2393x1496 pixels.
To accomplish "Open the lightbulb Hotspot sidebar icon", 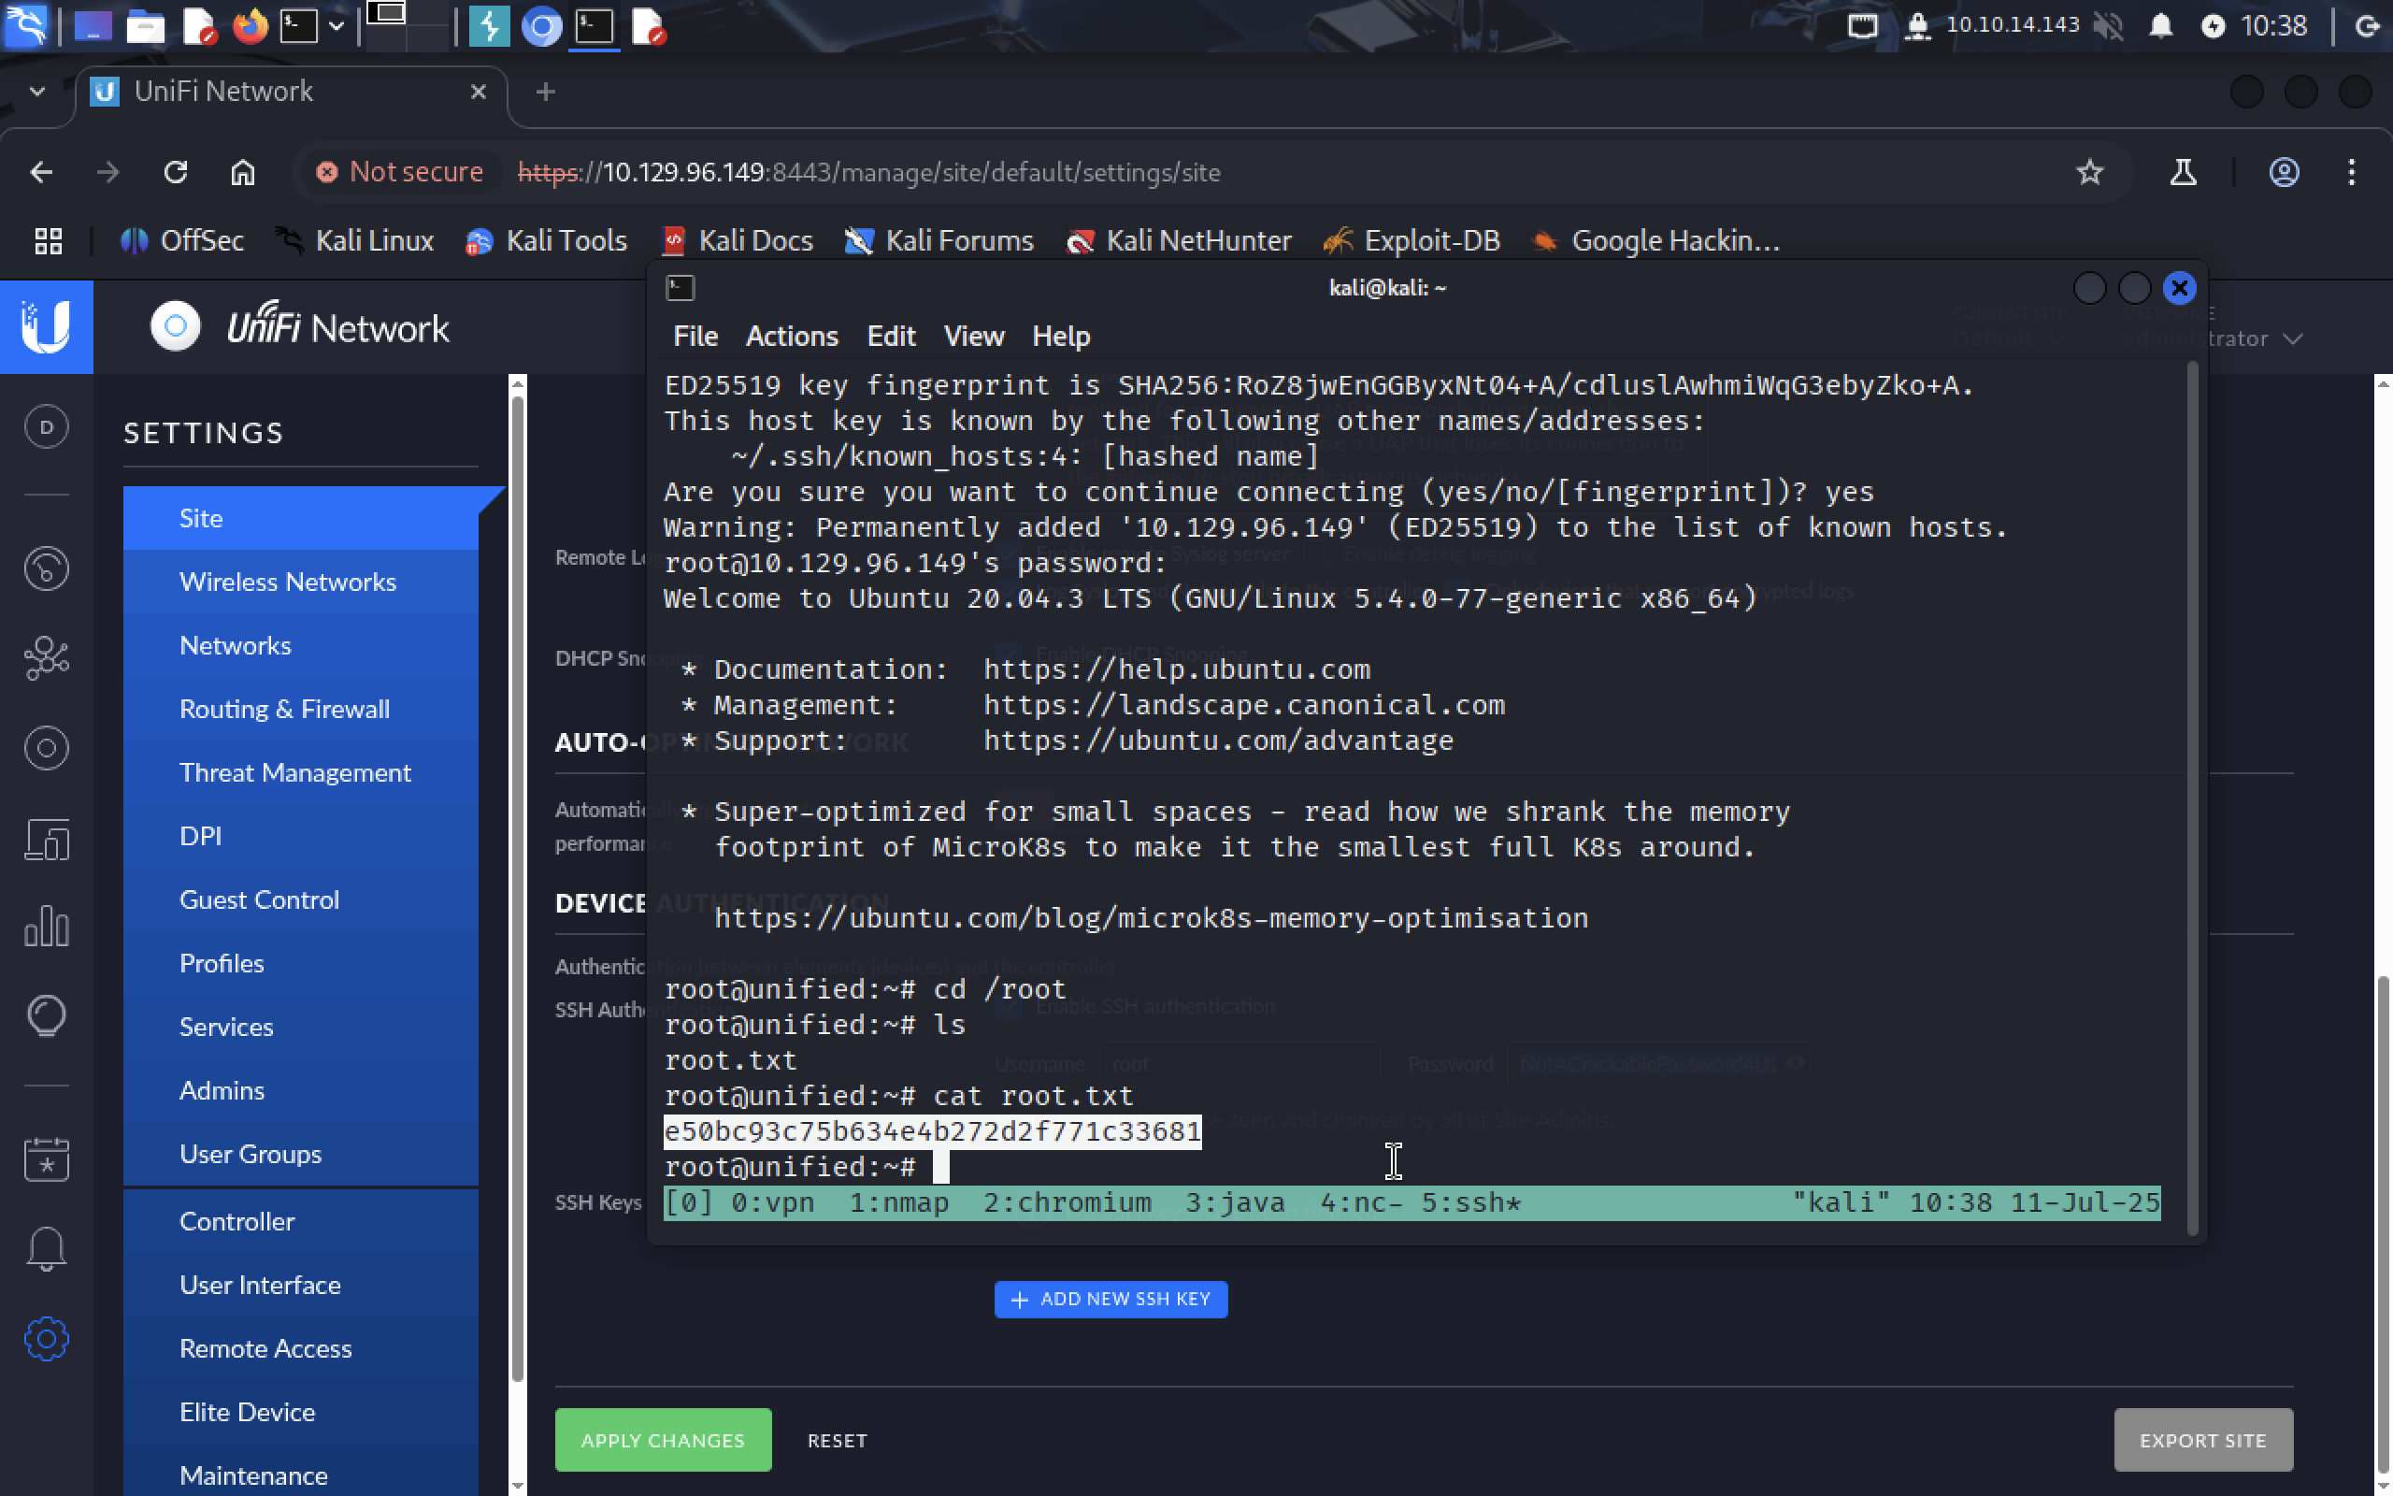I will (x=47, y=1016).
